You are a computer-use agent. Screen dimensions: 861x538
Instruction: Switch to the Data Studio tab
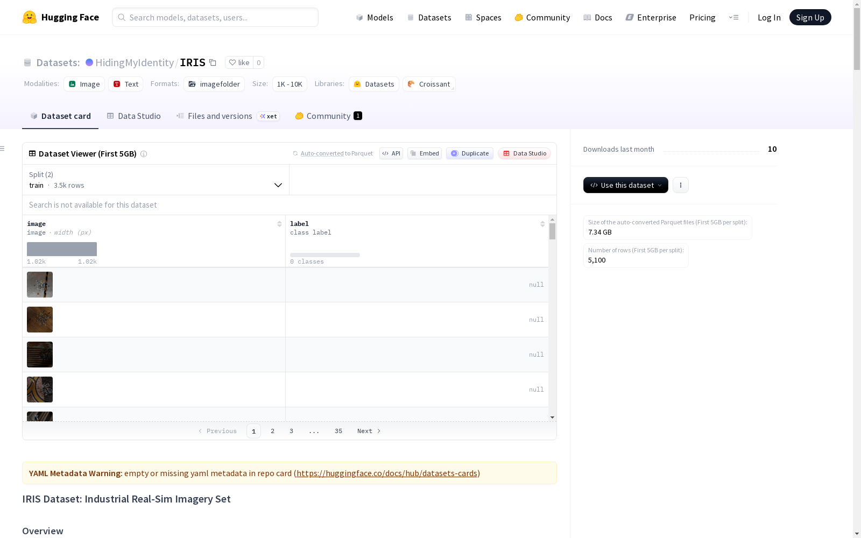click(133, 116)
